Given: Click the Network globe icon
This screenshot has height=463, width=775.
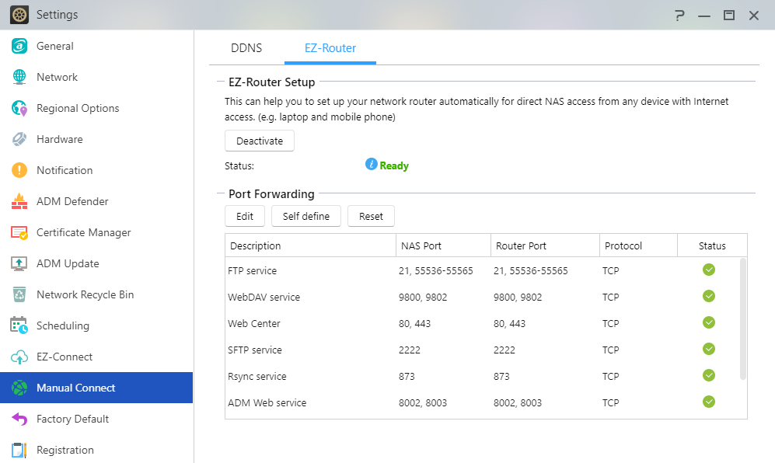Looking at the screenshot, I should (x=19, y=77).
